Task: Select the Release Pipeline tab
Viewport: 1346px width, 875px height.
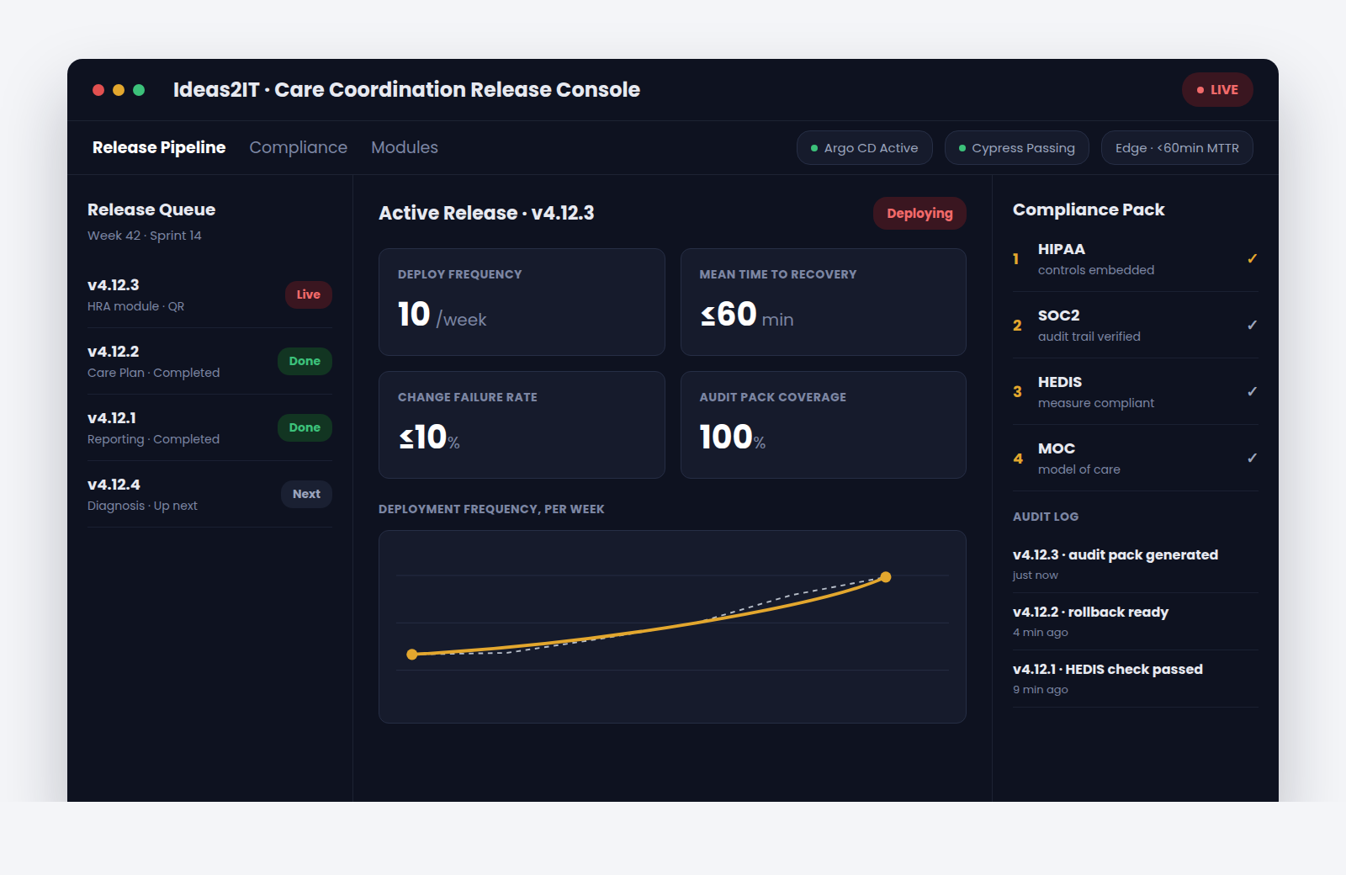Action: pos(159,147)
